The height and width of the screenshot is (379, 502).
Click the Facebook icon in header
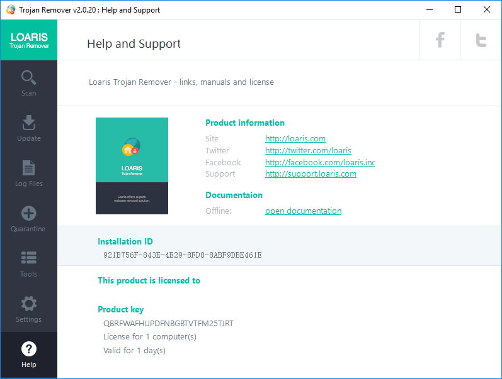440,40
